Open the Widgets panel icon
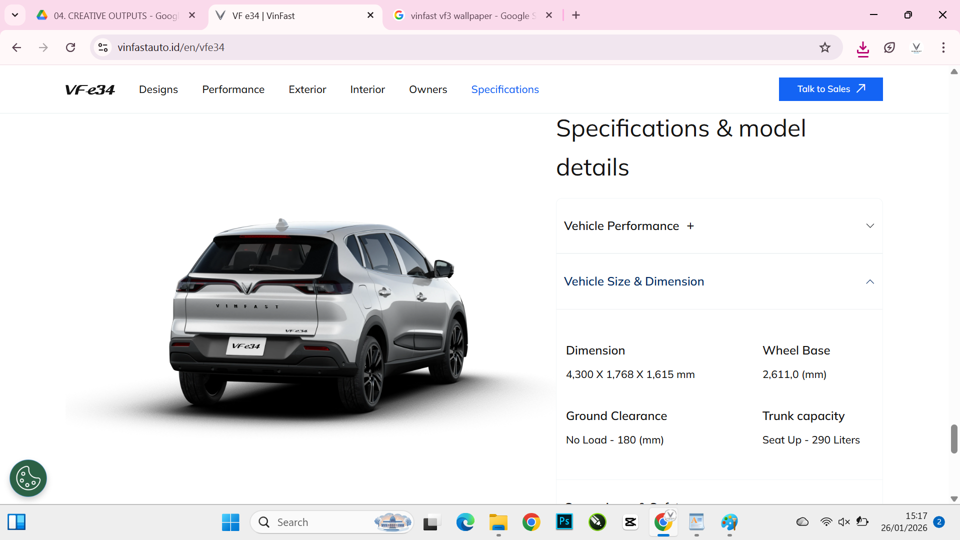 tap(16, 522)
